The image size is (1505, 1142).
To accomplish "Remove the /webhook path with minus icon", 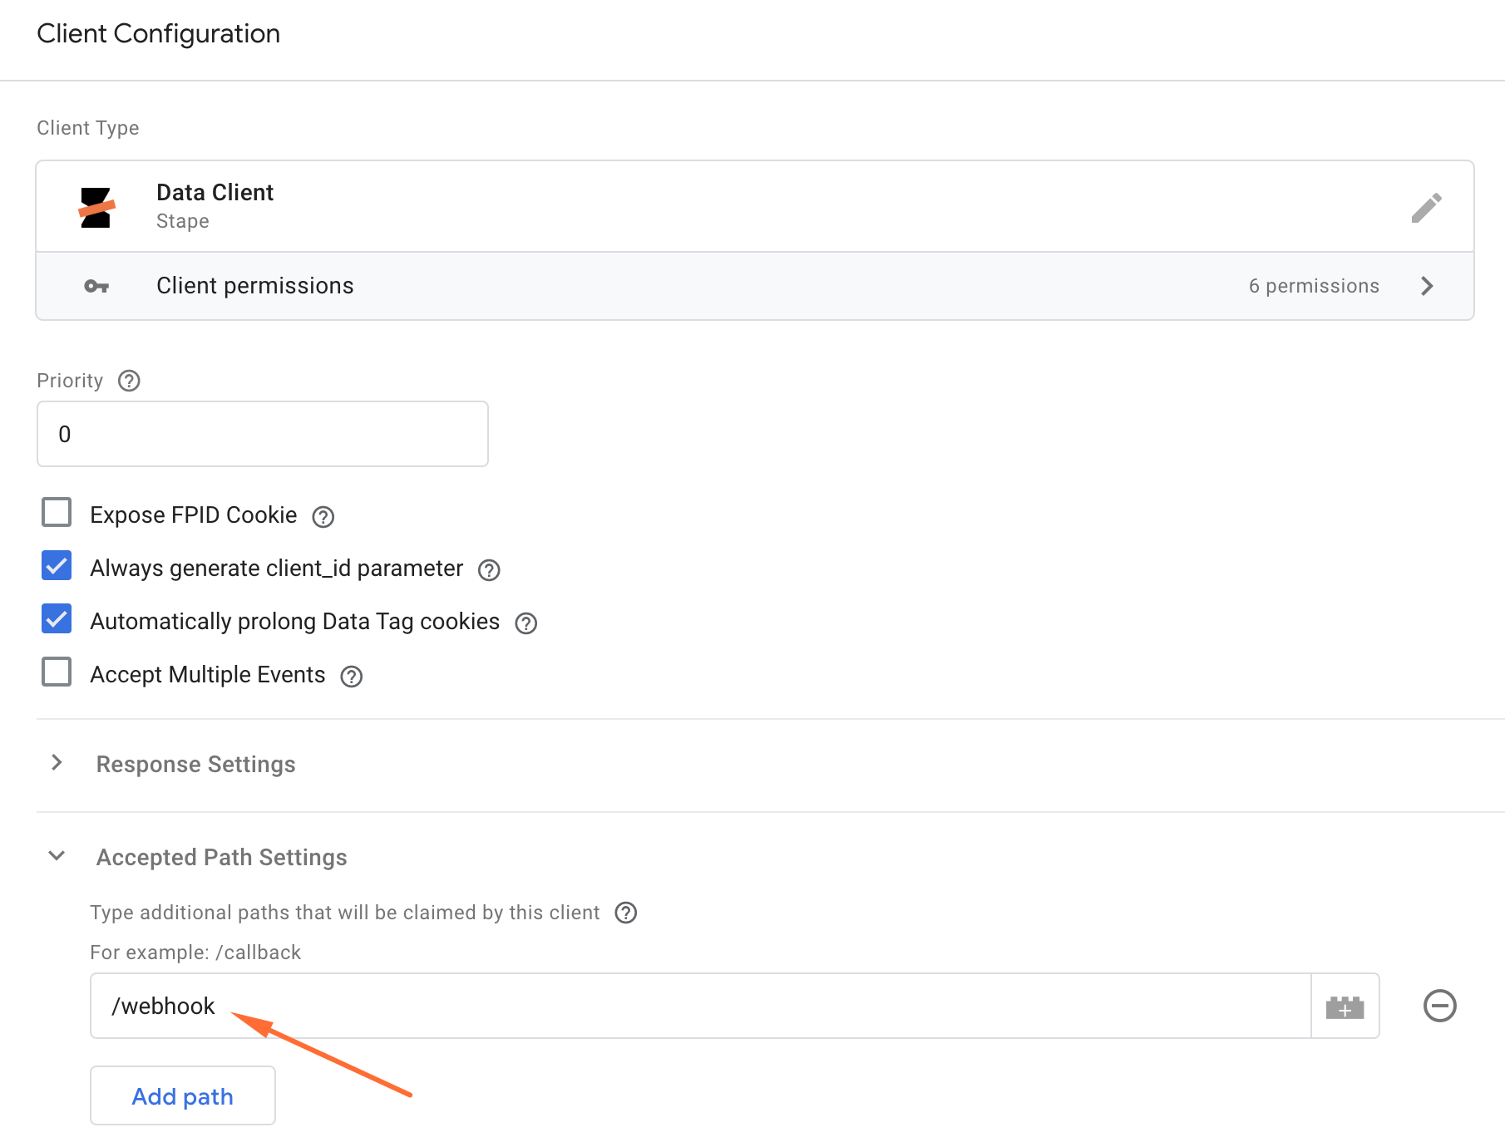I will (x=1439, y=1006).
